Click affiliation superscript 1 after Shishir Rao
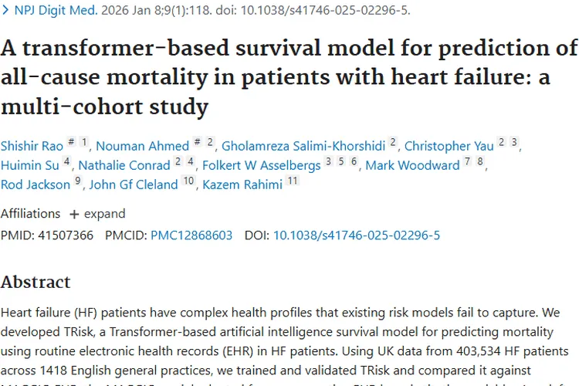This screenshot has width=579, height=386. pos(83,143)
